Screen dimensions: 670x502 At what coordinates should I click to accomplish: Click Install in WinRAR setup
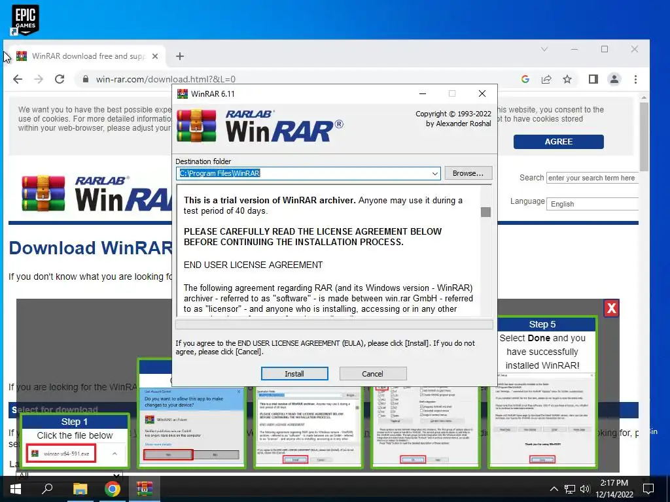[x=294, y=373]
